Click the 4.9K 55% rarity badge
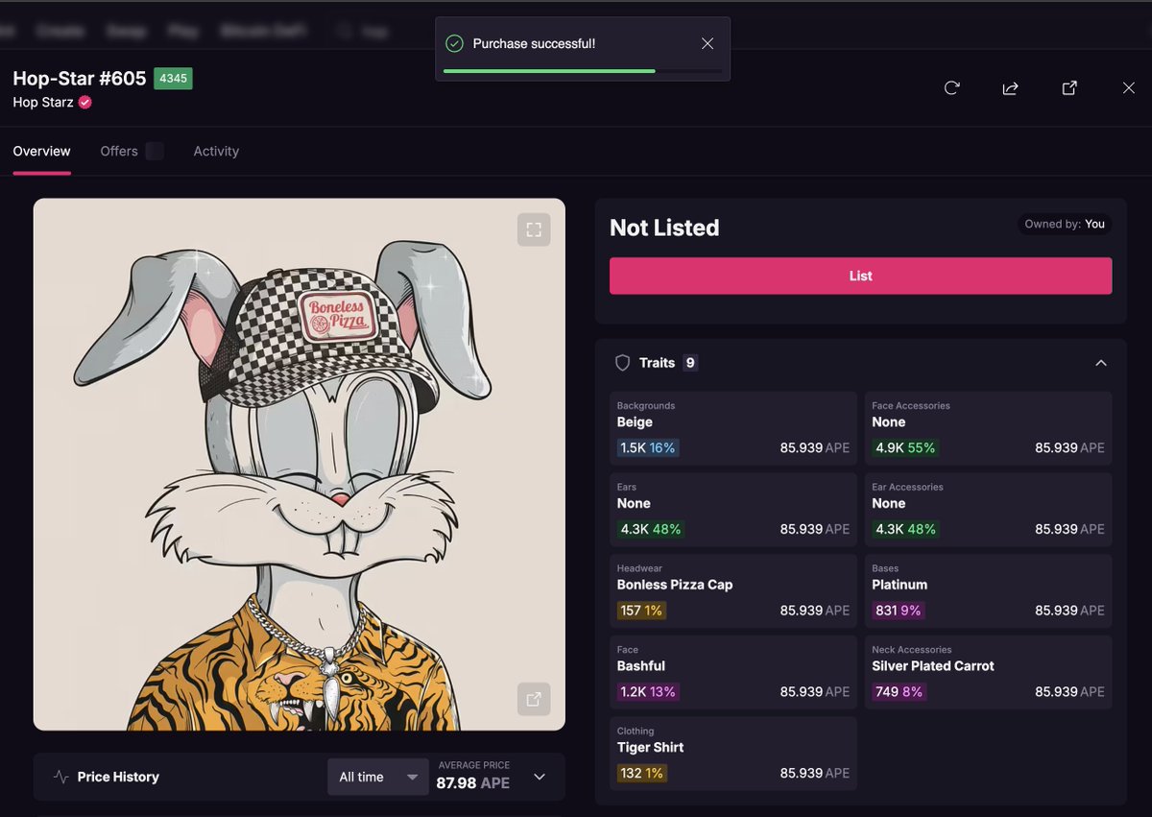Screen dimensions: 1152x817 [905, 447]
